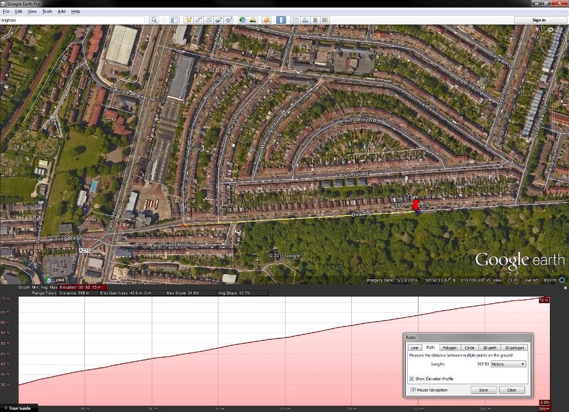Toggle the Mouse Navigation checkbox
The height and width of the screenshot is (412, 569).
point(413,390)
